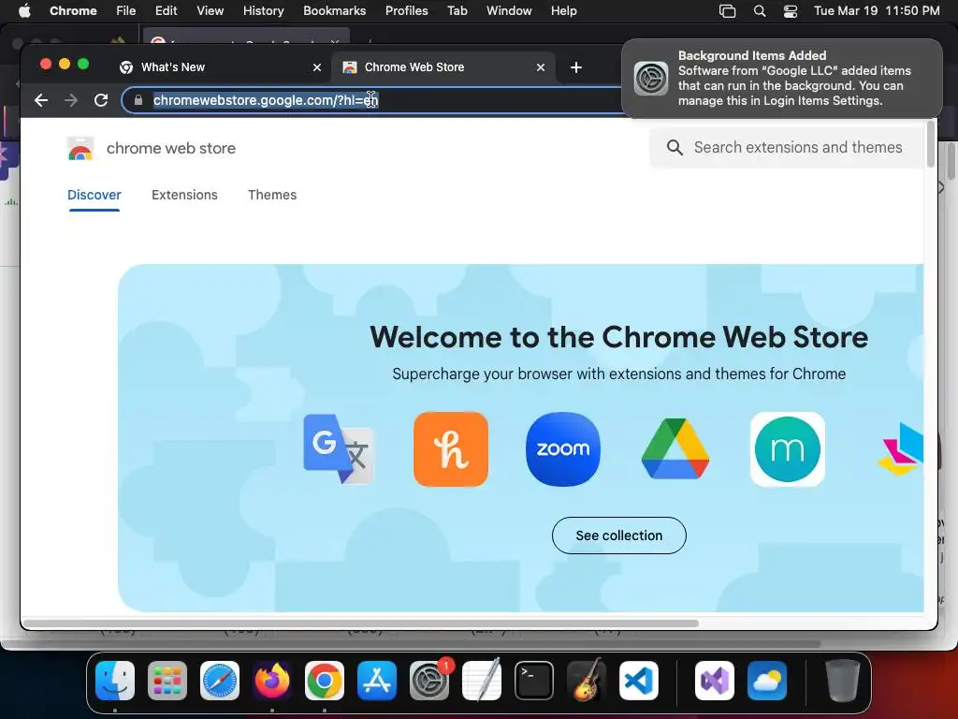Click the search magnifier icon in store

tap(675, 147)
